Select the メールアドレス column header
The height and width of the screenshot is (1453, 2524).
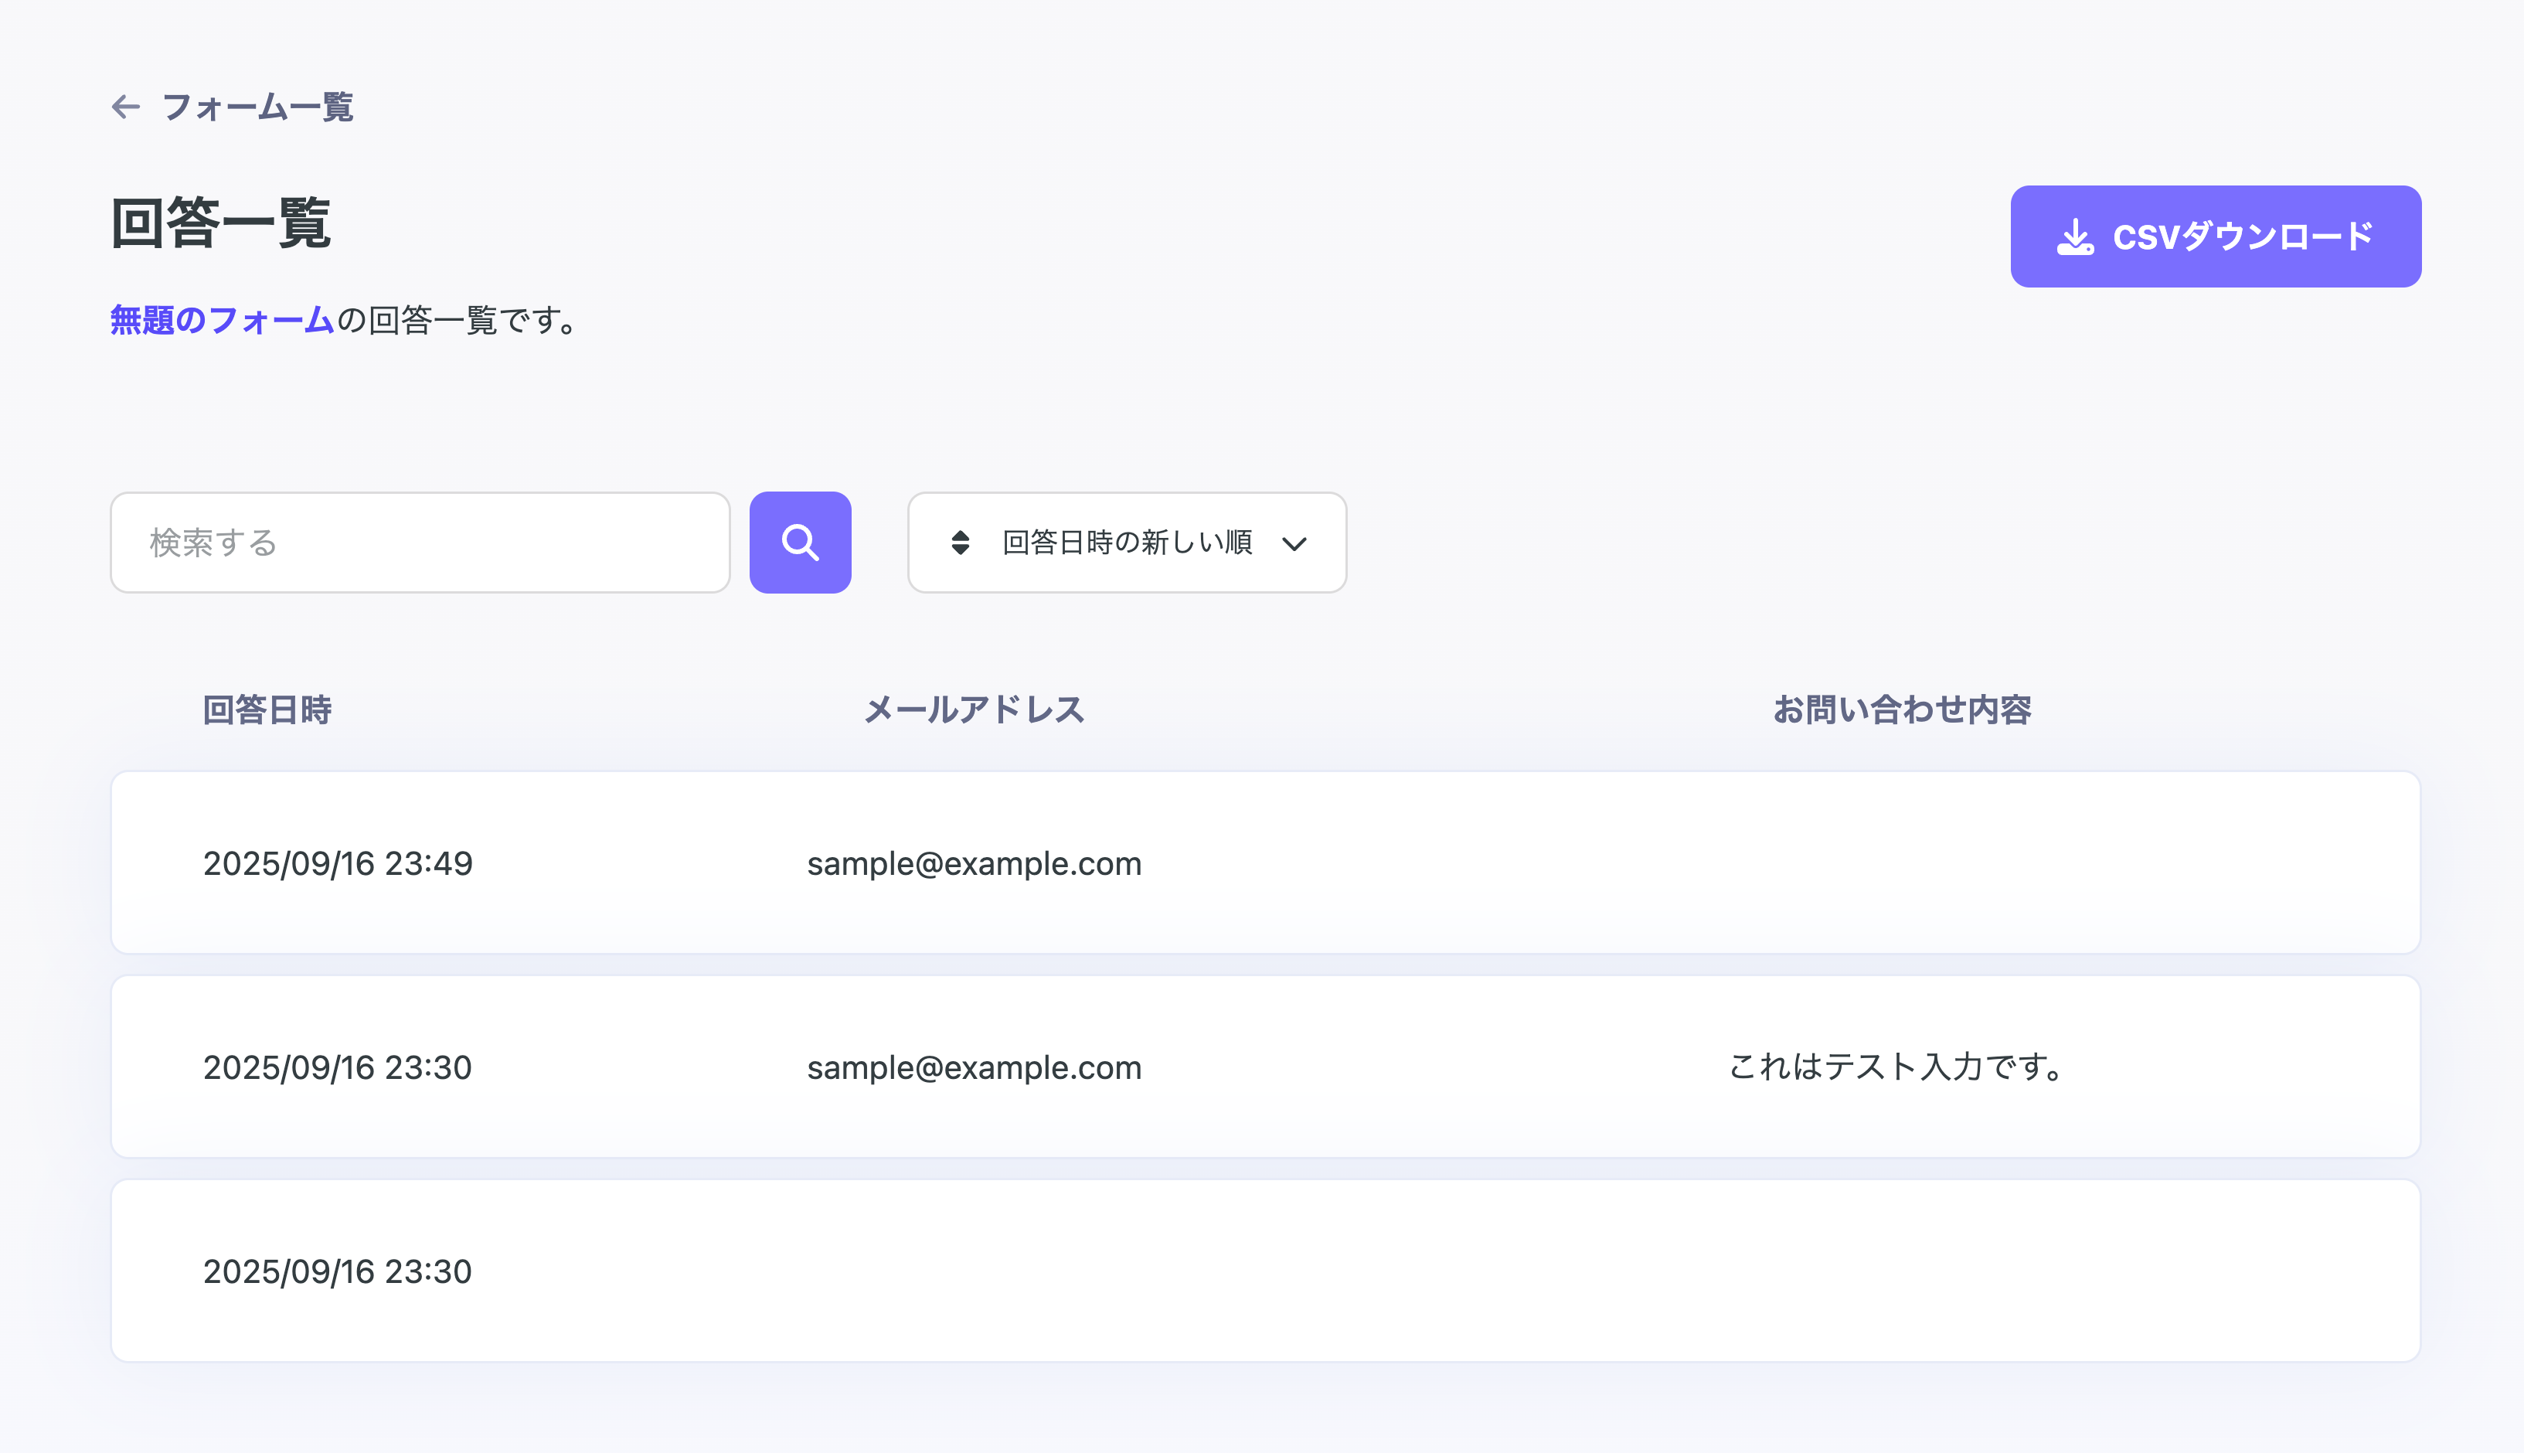[x=974, y=709]
